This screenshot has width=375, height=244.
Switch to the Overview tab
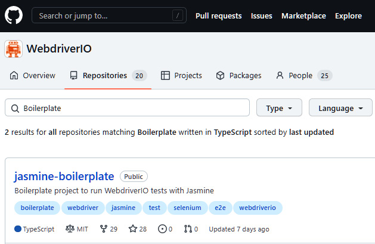point(33,76)
